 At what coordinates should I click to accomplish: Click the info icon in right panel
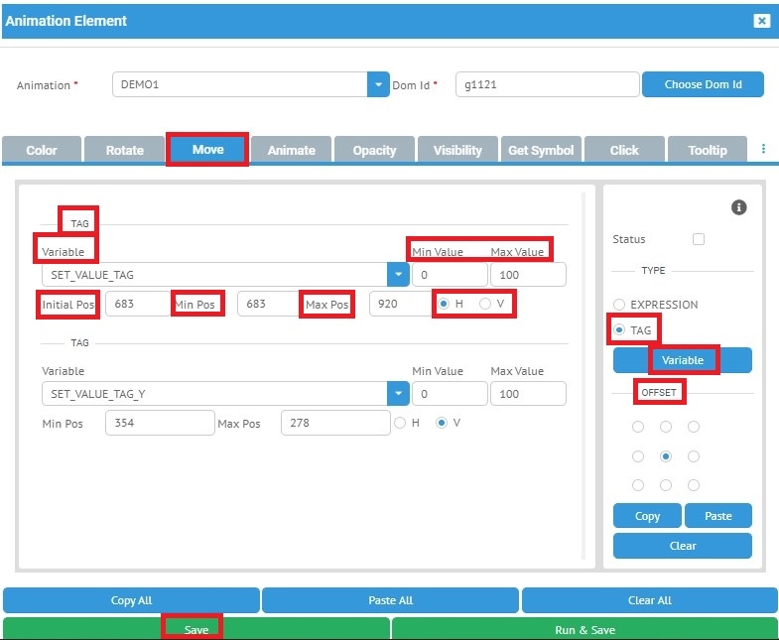(738, 207)
